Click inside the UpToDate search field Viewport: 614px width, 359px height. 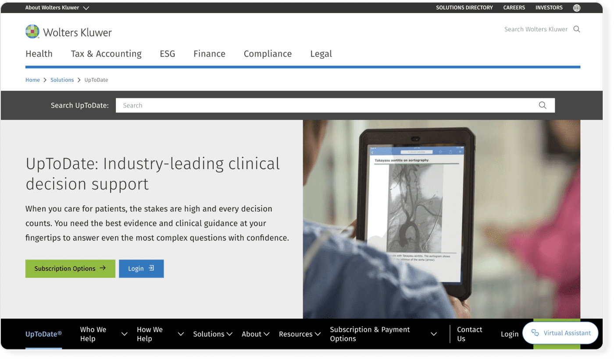coord(263,105)
